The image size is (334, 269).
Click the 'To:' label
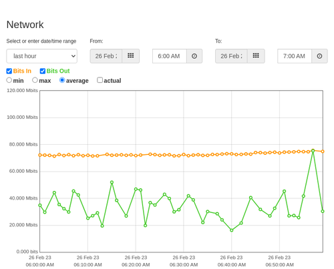218,41
